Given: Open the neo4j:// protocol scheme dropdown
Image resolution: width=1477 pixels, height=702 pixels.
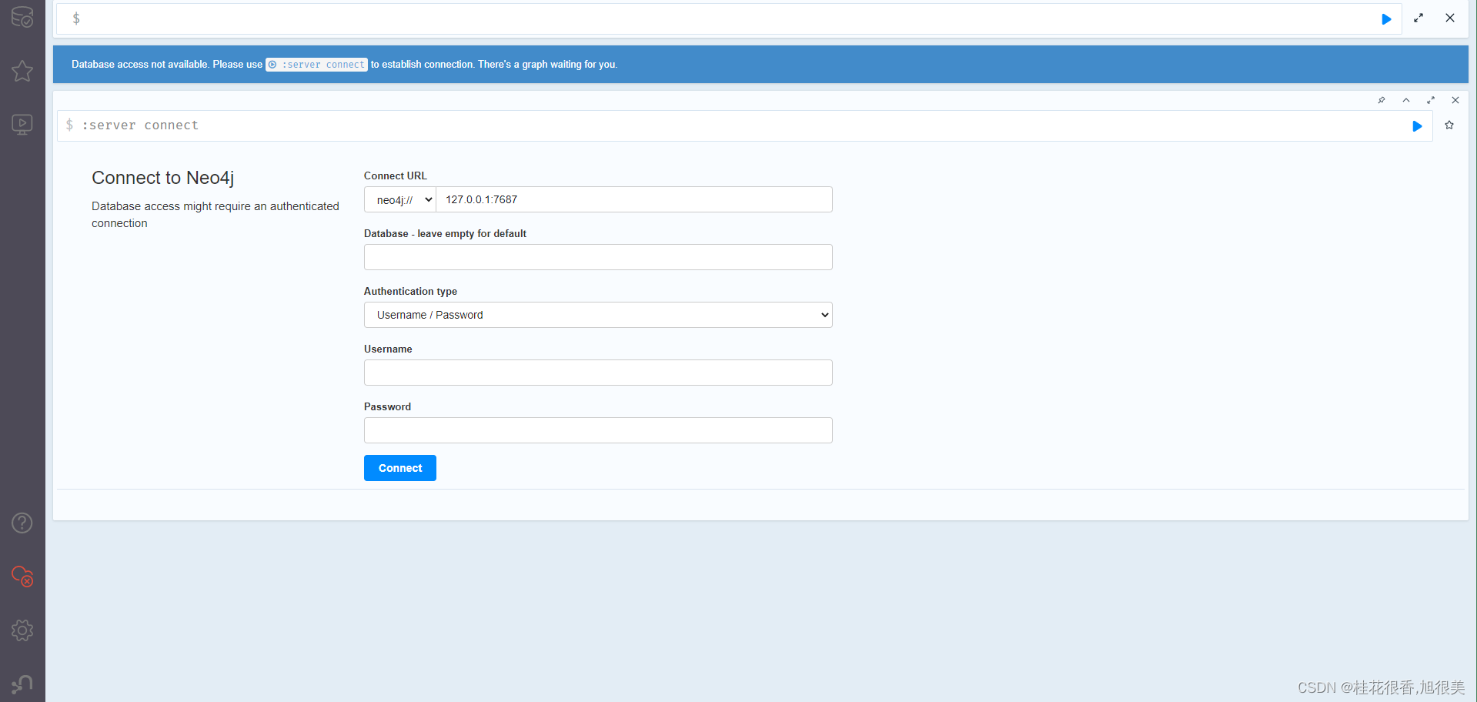Looking at the screenshot, I should [400, 199].
